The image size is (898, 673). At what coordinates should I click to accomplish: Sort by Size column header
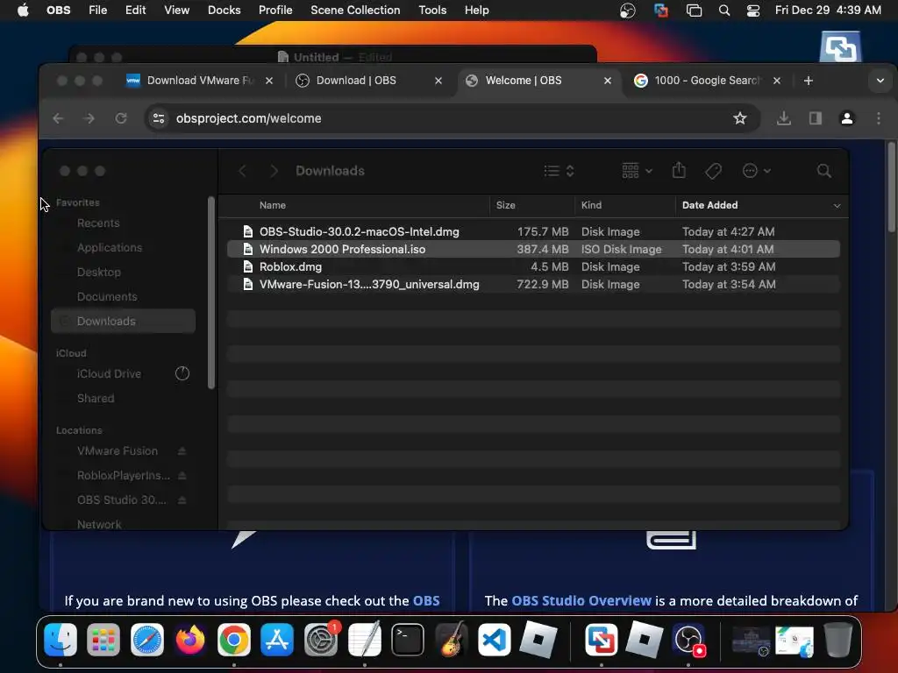coord(532,205)
